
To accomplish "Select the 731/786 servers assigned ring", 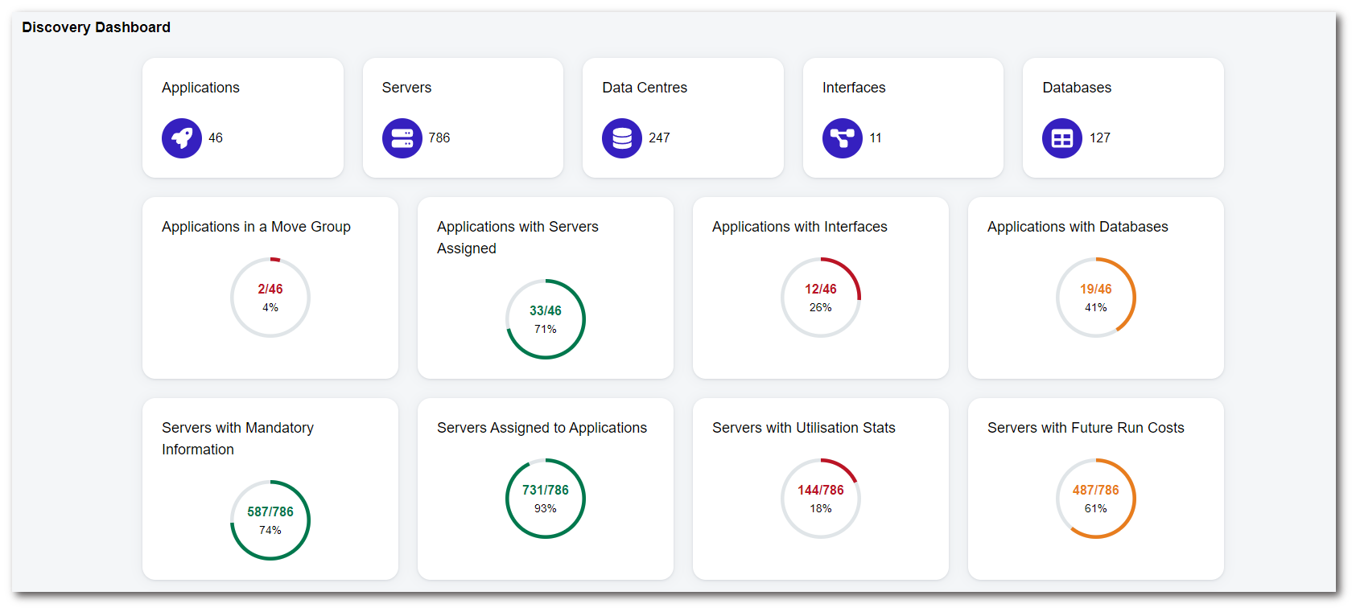I will pyautogui.click(x=546, y=499).
